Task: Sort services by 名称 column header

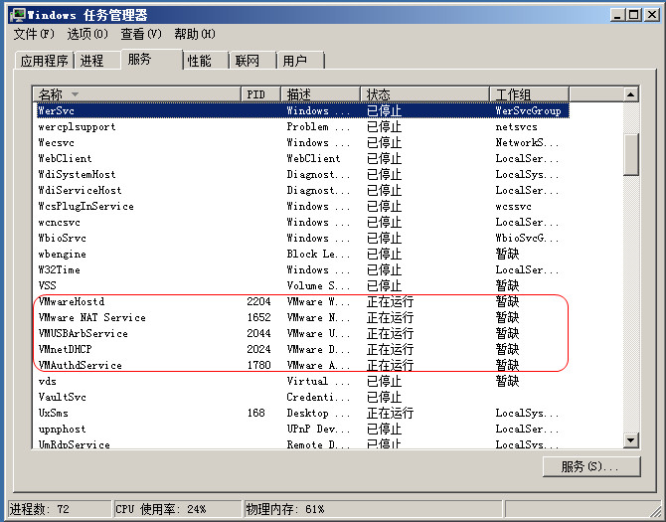Action: 137,93
